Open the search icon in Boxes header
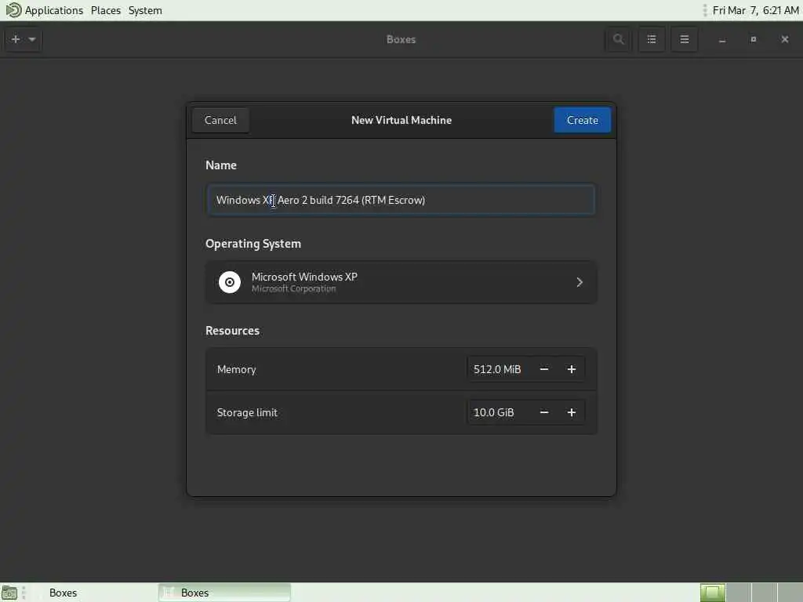Viewport: 803px width, 602px height. [x=618, y=39]
